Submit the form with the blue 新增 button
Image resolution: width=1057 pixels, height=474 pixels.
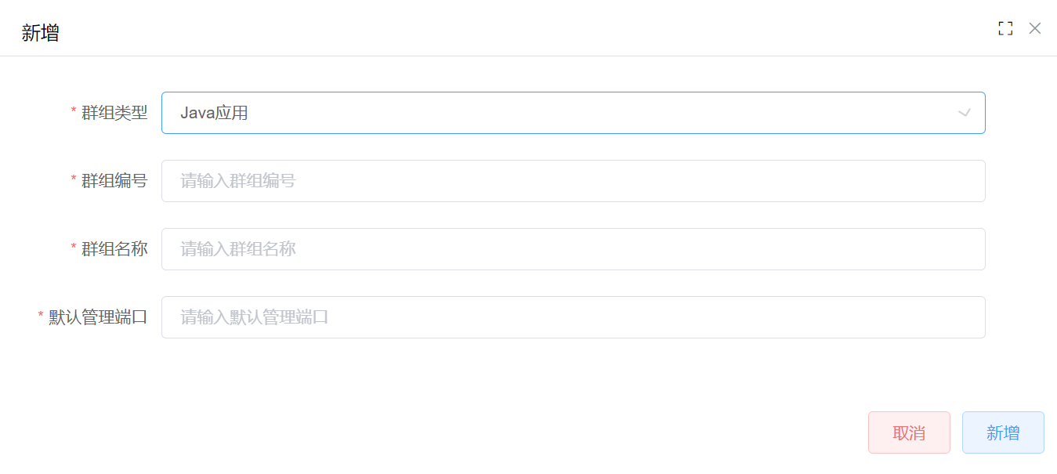point(1003,432)
